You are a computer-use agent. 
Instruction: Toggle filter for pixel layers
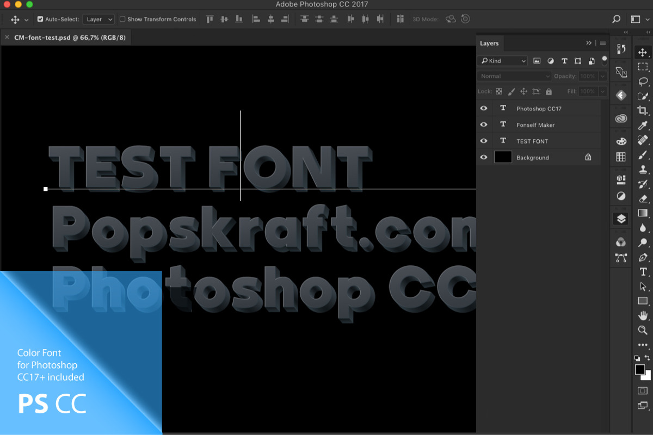pyautogui.click(x=537, y=61)
